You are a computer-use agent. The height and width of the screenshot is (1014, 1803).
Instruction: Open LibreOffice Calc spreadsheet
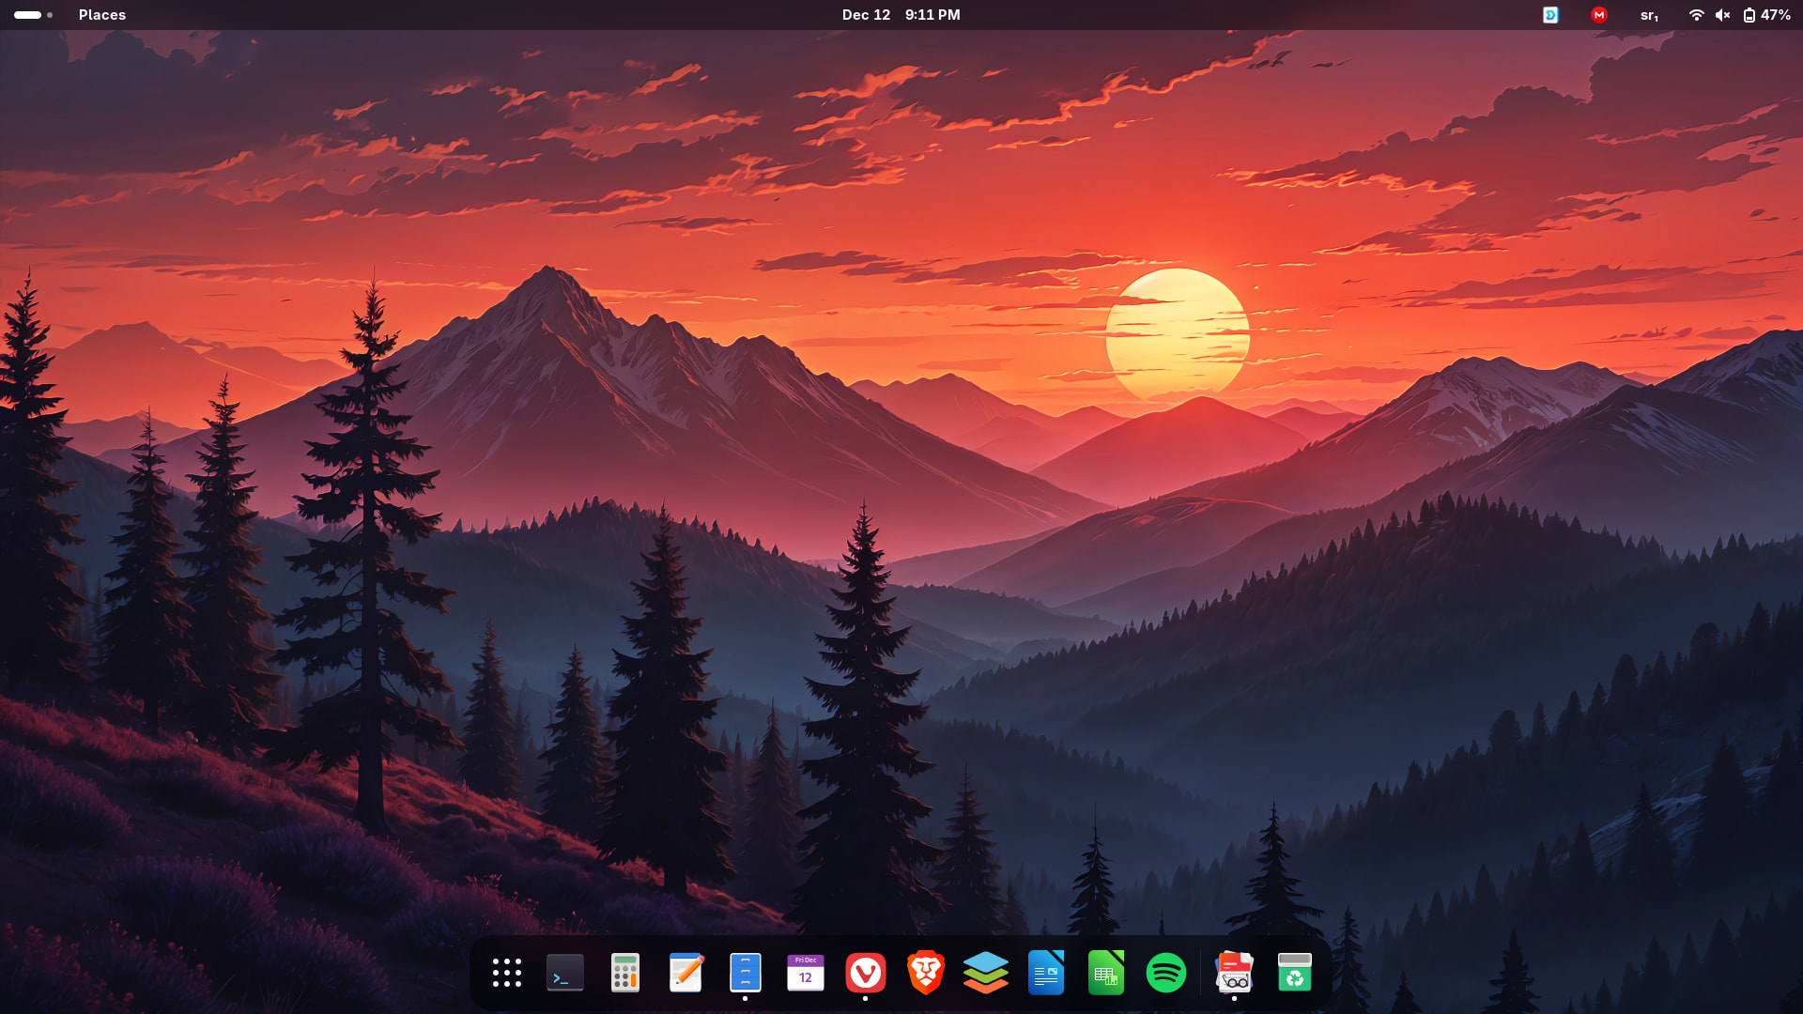[1106, 973]
